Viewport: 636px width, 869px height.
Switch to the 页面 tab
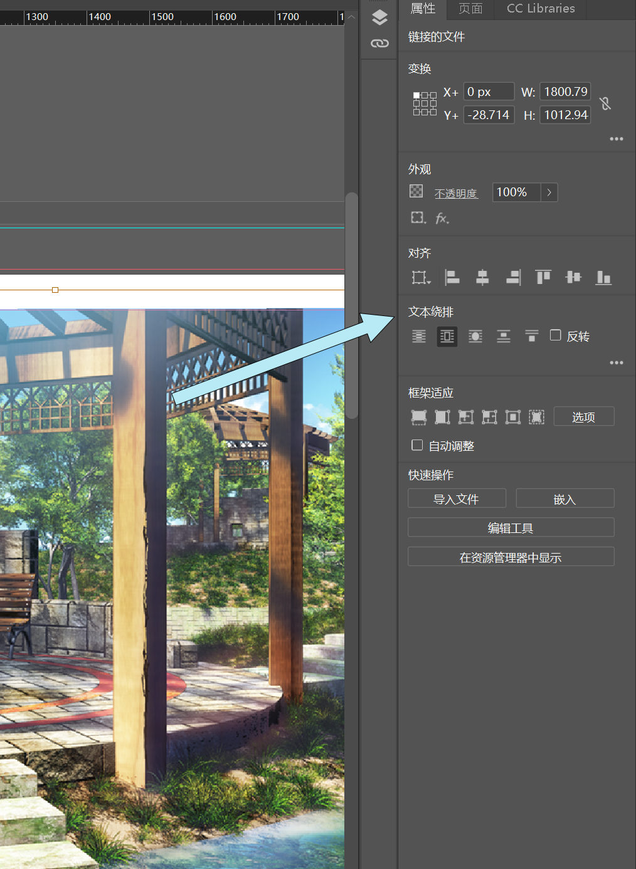tap(470, 9)
